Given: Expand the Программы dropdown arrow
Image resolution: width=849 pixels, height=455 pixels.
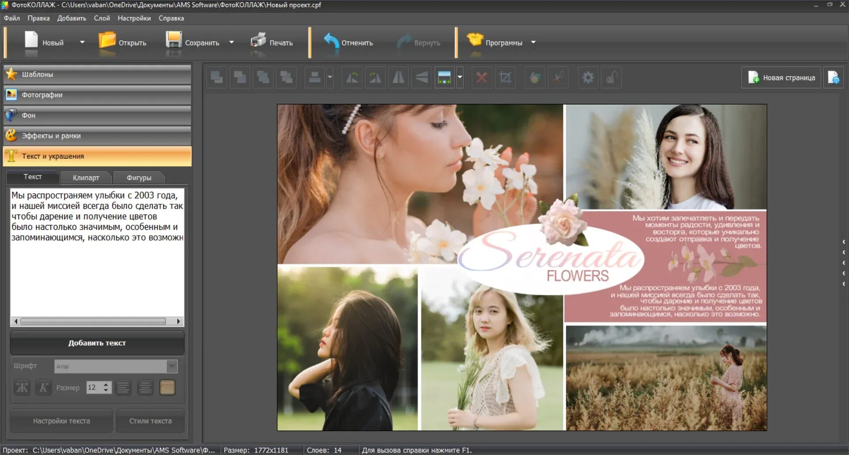Looking at the screenshot, I should 533,42.
